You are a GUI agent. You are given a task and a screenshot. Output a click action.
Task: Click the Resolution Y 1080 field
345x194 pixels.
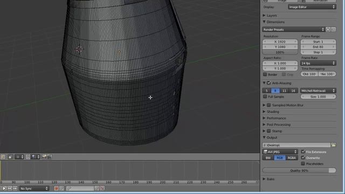click(x=280, y=47)
